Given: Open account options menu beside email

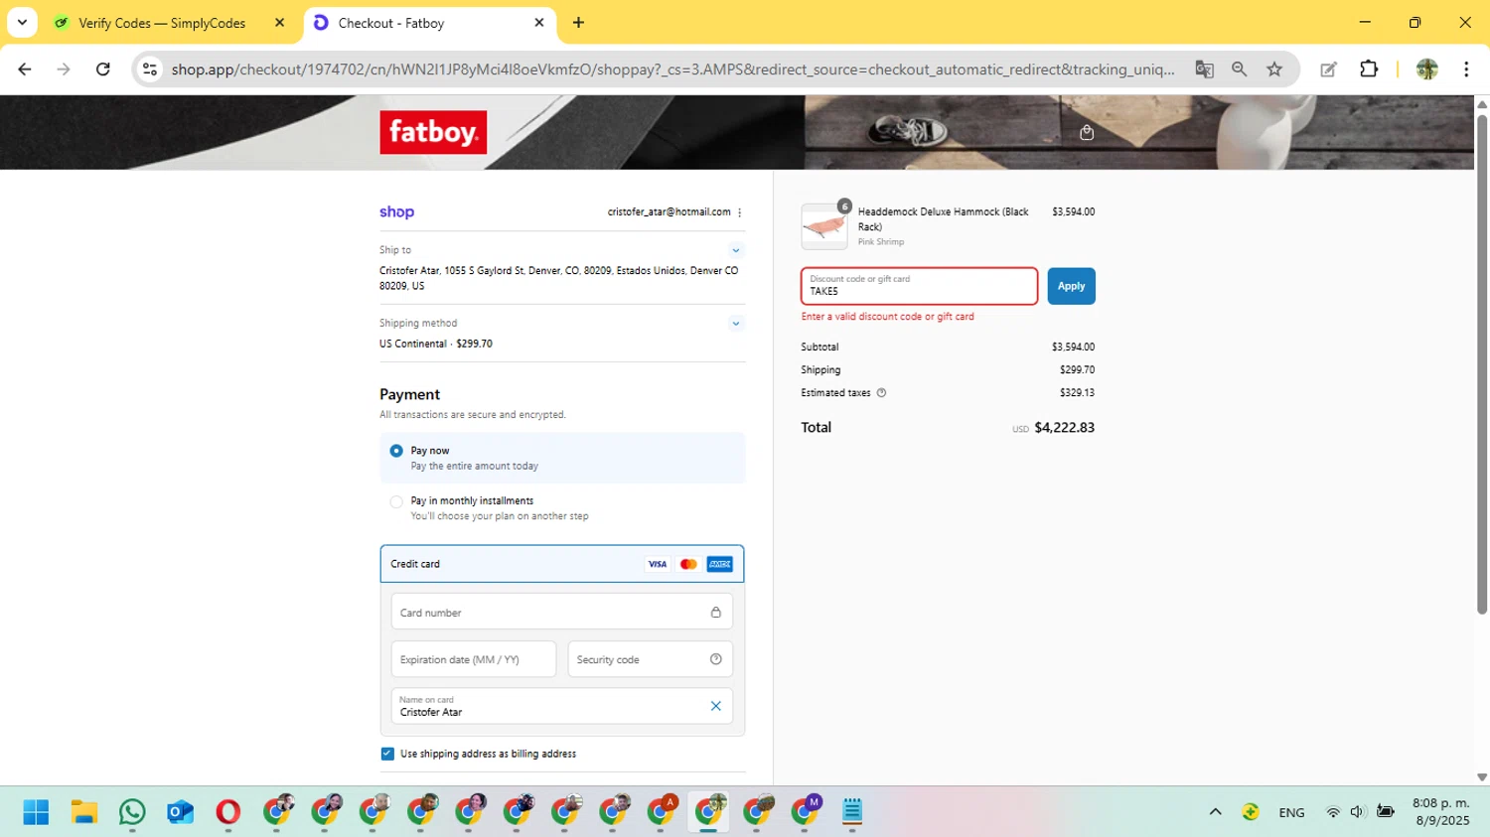Looking at the screenshot, I should click(x=740, y=212).
